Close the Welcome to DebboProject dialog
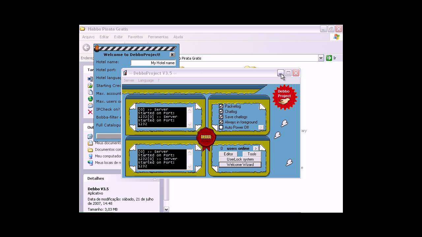Viewport: 422px width, 237px height. pyautogui.click(x=172, y=55)
